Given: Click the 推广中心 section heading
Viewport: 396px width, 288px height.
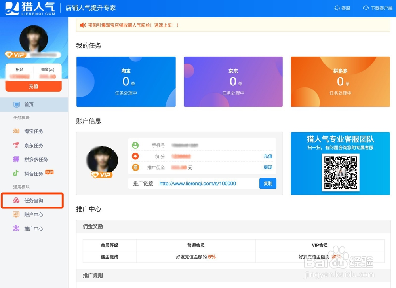Looking at the screenshot, I should [x=89, y=209].
